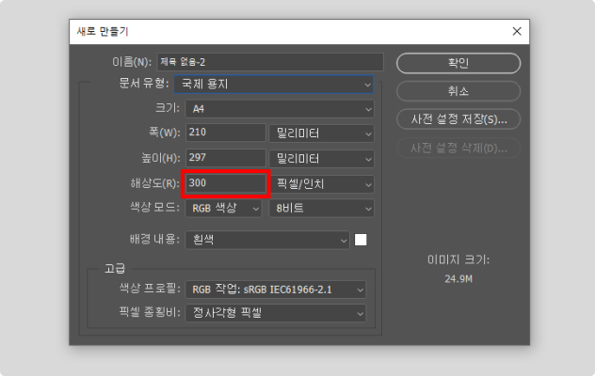
Task: Click the 이름(N) name field
Action: (x=270, y=62)
